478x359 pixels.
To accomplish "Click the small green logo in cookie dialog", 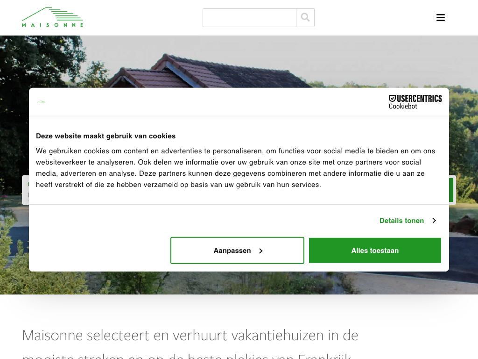I will [x=41, y=102].
